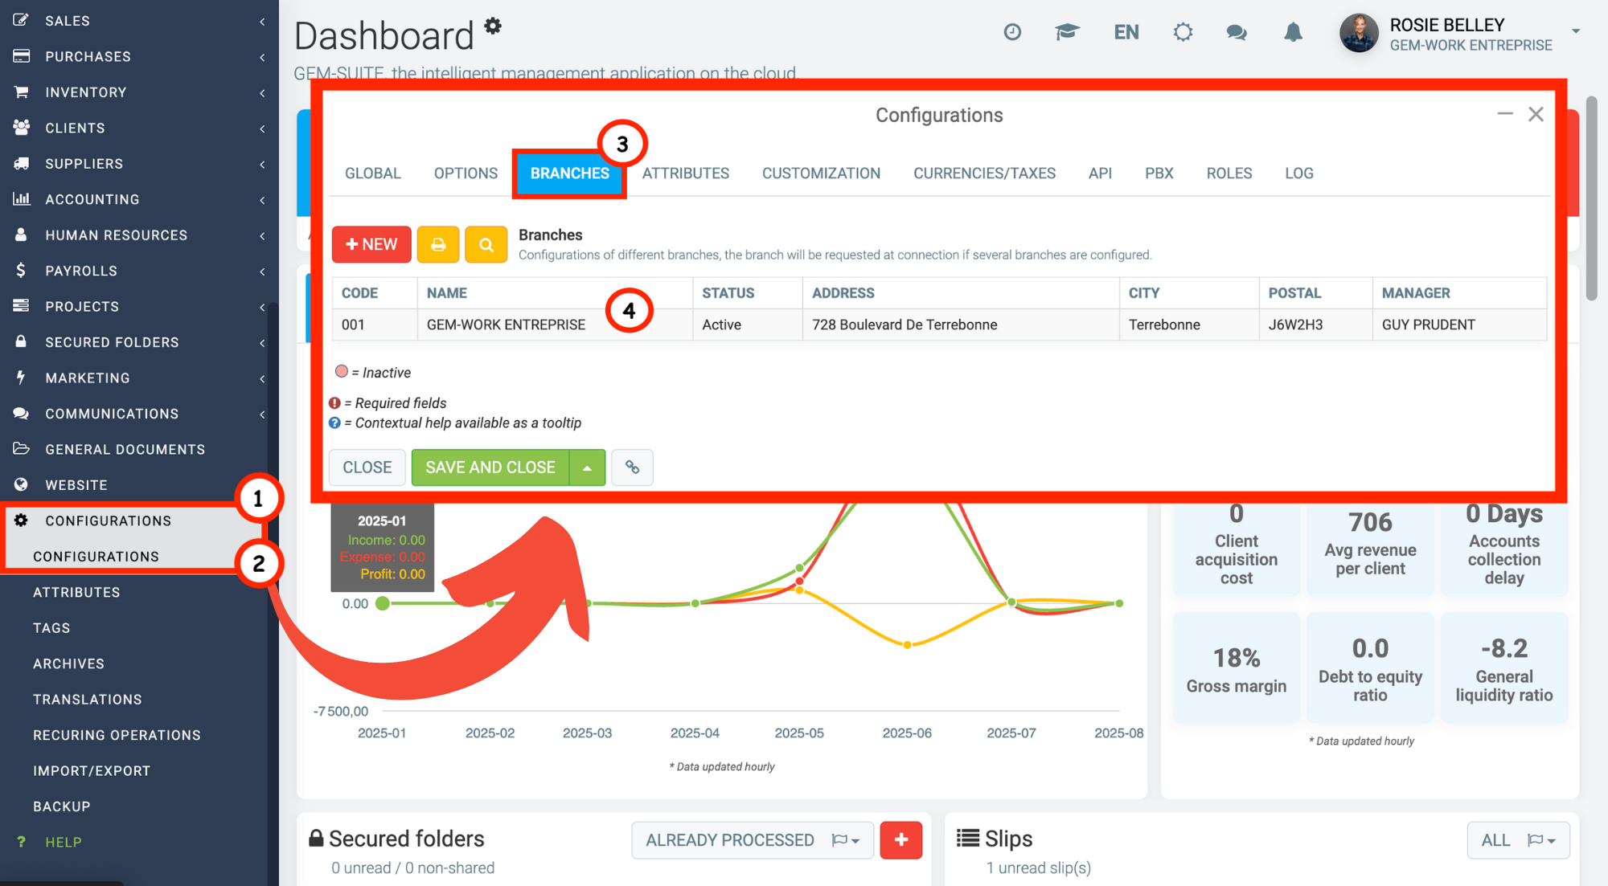Open Tags submenu item
The width and height of the screenshot is (1608, 886).
pos(51,627)
